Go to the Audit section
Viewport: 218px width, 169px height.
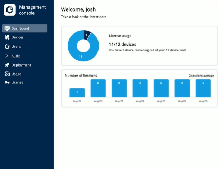point(15,56)
